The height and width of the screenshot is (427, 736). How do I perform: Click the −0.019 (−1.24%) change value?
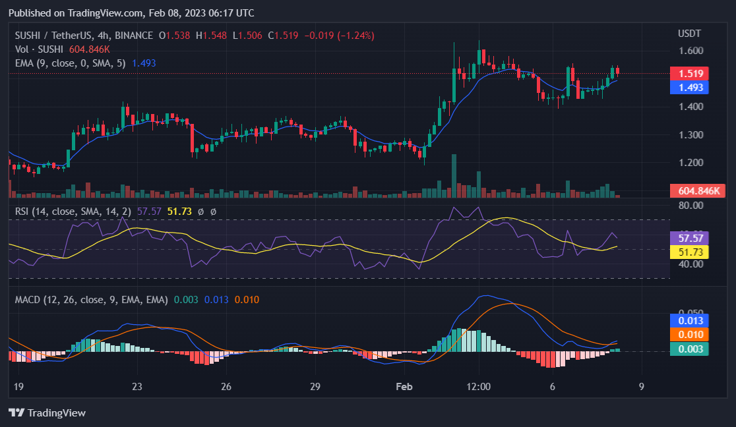point(340,36)
